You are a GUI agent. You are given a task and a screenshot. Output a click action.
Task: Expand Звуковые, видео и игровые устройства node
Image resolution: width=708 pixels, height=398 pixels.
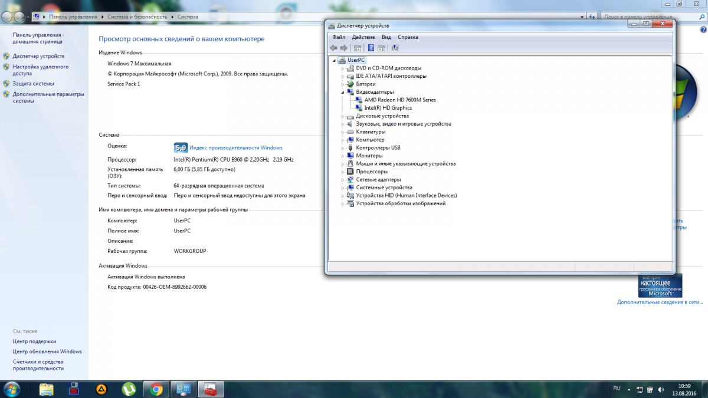342,124
